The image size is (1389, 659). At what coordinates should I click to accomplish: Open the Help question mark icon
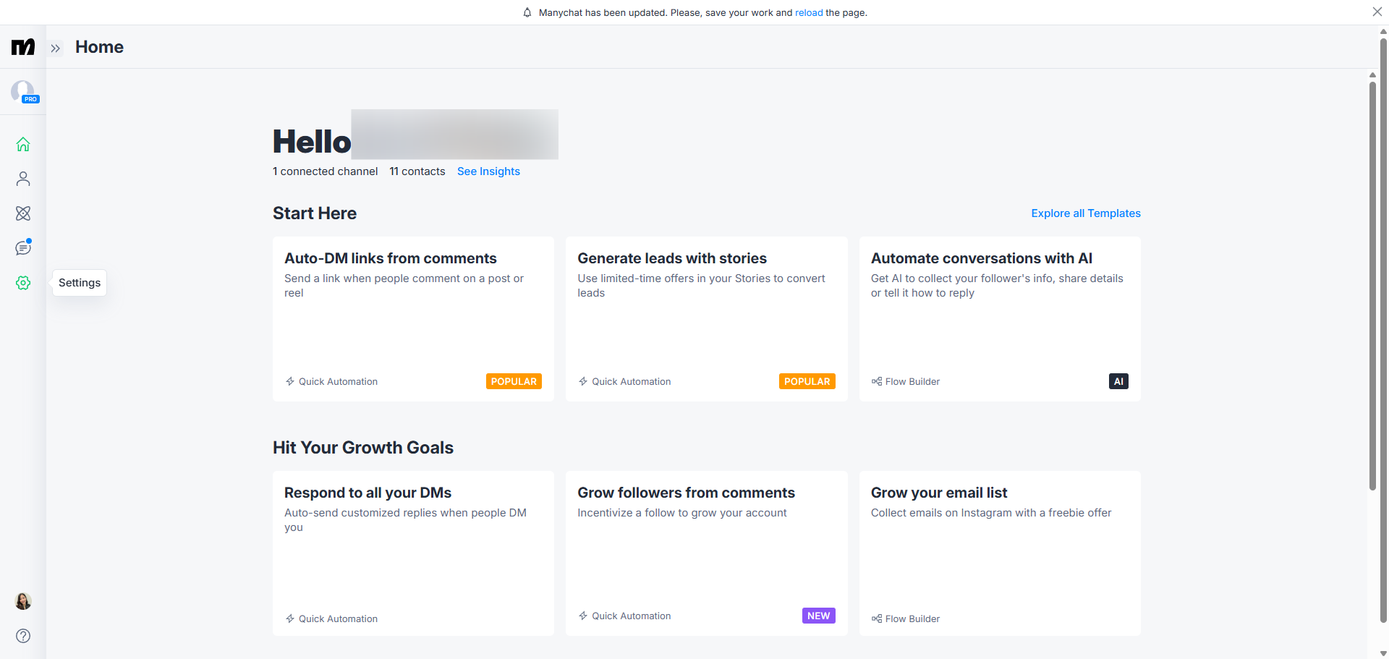pos(23,636)
